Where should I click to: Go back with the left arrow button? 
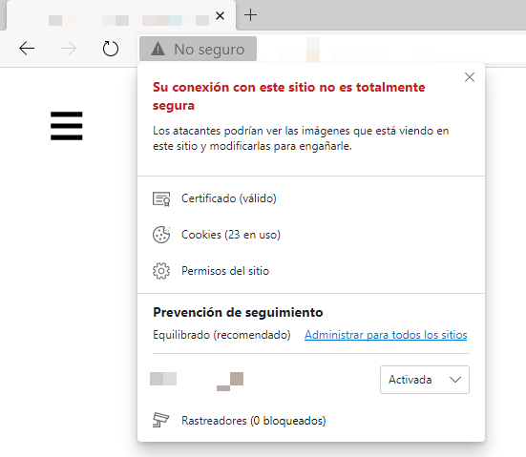point(27,49)
